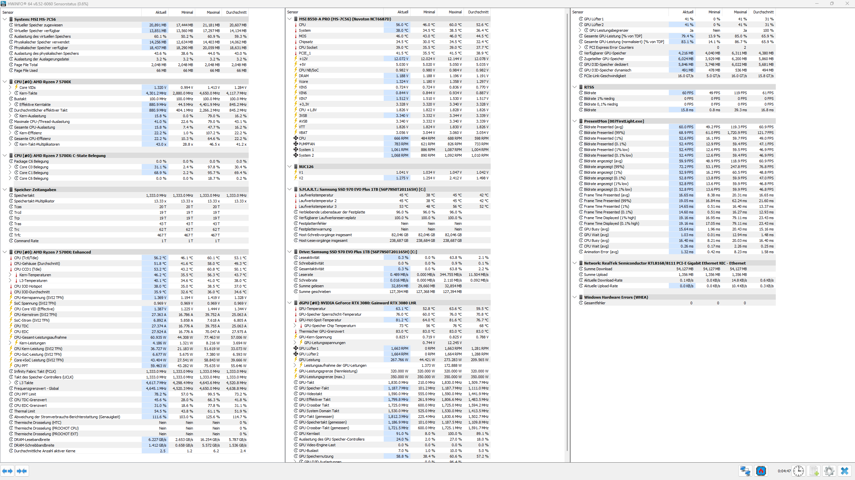Maximize the HWiNFO window
The height and width of the screenshot is (480, 855).
832,4
